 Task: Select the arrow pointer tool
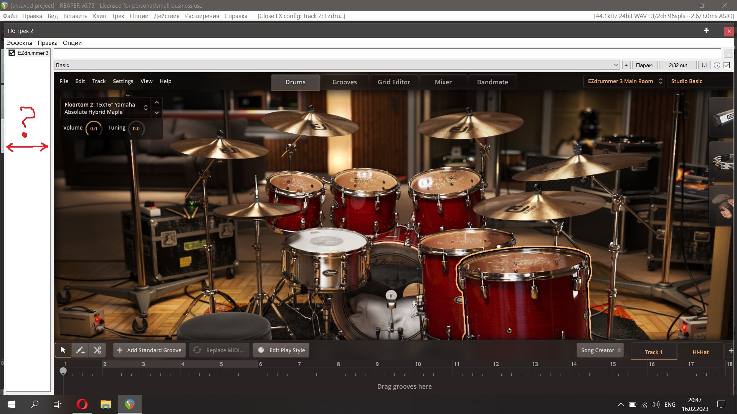(63, 350)
